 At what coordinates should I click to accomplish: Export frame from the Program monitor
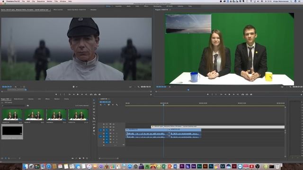251,94
